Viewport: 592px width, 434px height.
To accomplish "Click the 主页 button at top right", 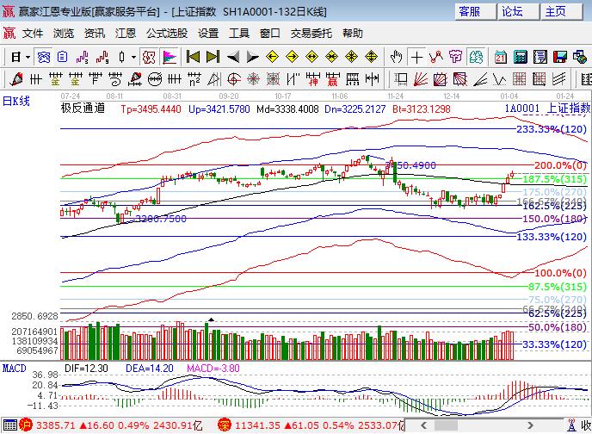I will (556, 11).
